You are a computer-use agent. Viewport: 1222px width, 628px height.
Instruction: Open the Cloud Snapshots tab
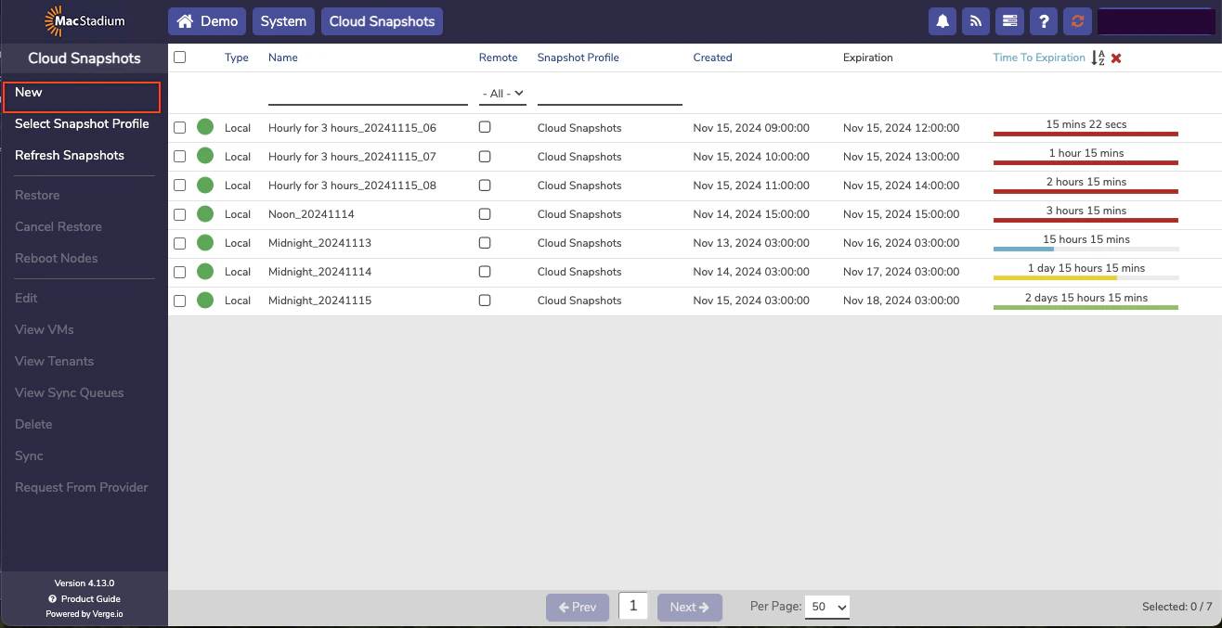pos(382,20)
